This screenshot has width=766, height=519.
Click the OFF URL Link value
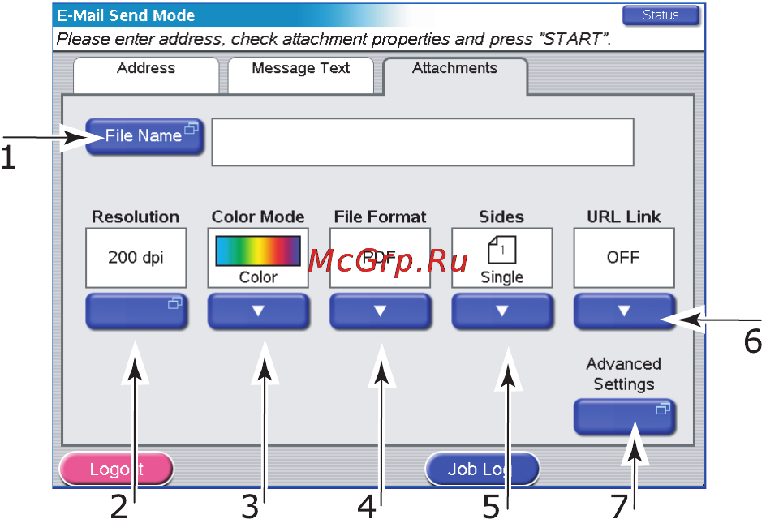pos(624,257)
